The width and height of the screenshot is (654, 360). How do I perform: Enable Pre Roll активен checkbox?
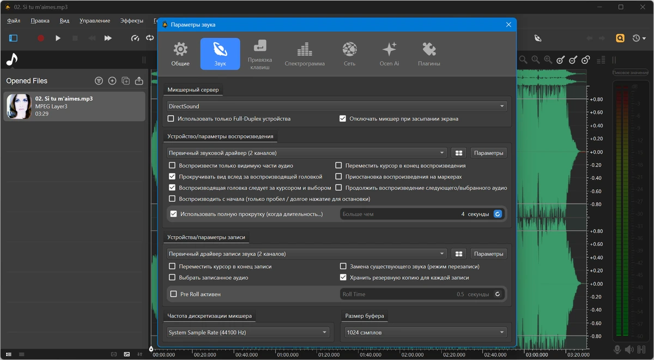[x=173, y=294]
